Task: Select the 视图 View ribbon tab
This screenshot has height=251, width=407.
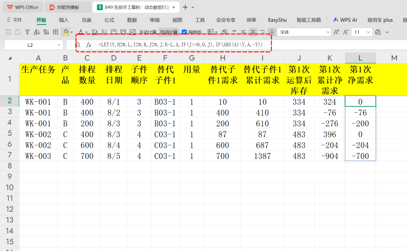Action: point(177,20)
